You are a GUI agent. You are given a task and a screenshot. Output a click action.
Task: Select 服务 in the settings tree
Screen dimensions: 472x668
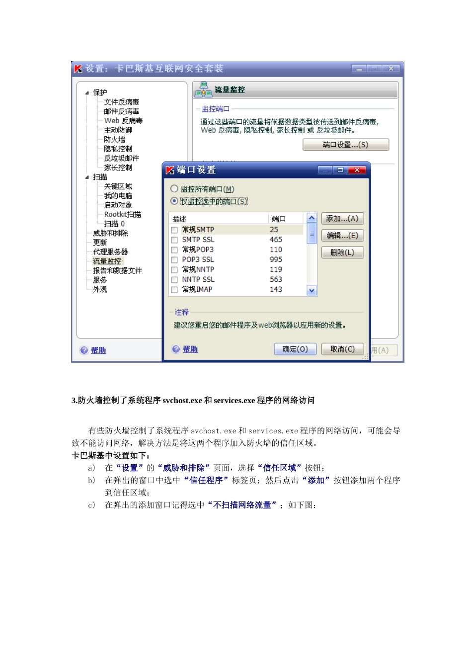click(100, 280)
